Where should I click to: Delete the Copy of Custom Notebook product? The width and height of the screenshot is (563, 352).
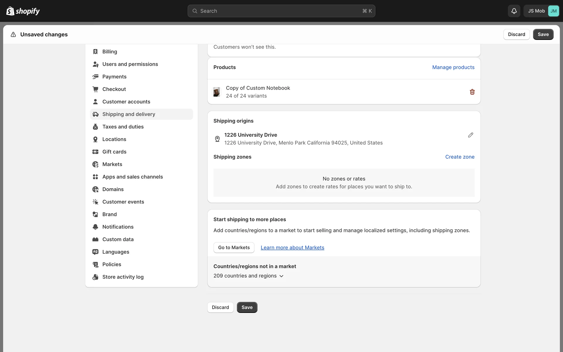coord(472,92)
